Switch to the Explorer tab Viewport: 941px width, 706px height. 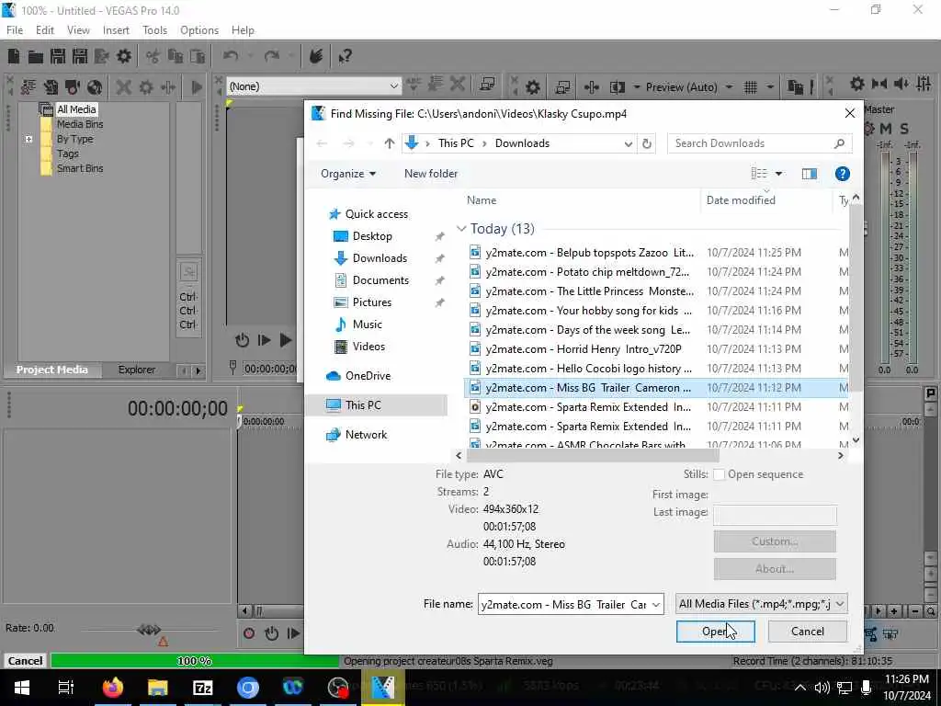[x=136, y=370]
